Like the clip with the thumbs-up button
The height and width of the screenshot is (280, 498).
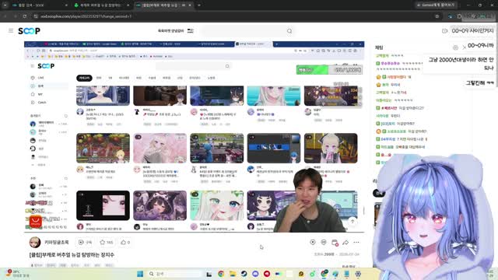tap(125, 242)
